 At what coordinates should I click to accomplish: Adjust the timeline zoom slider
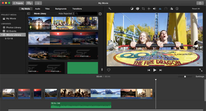[x=185, y=77]
